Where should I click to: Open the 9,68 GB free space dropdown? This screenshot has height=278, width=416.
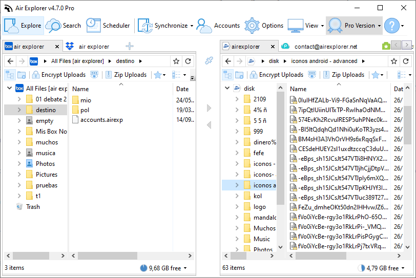[x=163, y=268]
